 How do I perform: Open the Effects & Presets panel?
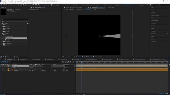tap(155, 15)
